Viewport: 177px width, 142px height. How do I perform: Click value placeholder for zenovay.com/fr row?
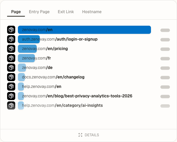[x=165, y=58]
